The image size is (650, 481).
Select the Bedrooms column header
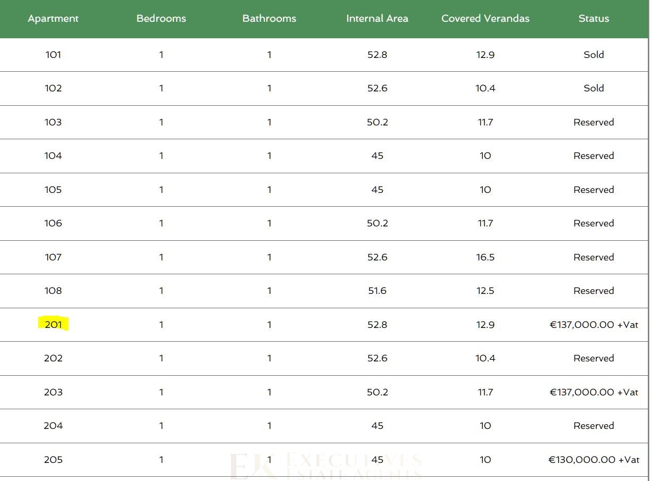pyautogui.click(x=161, y=19)
